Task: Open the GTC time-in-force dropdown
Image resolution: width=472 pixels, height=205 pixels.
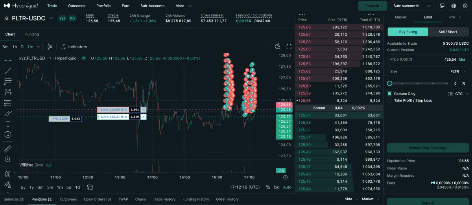Action: [462, 94]
